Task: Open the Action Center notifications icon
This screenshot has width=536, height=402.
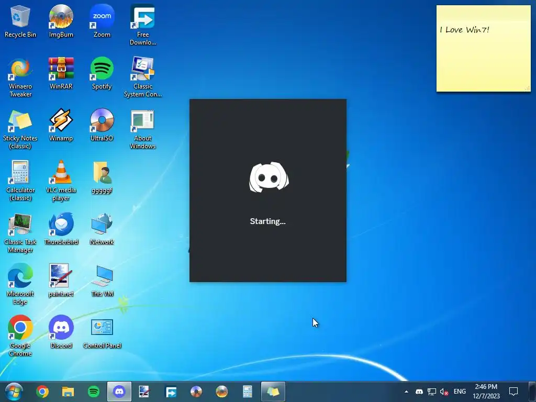Action: pyautogui.click(x=513, y=392)
